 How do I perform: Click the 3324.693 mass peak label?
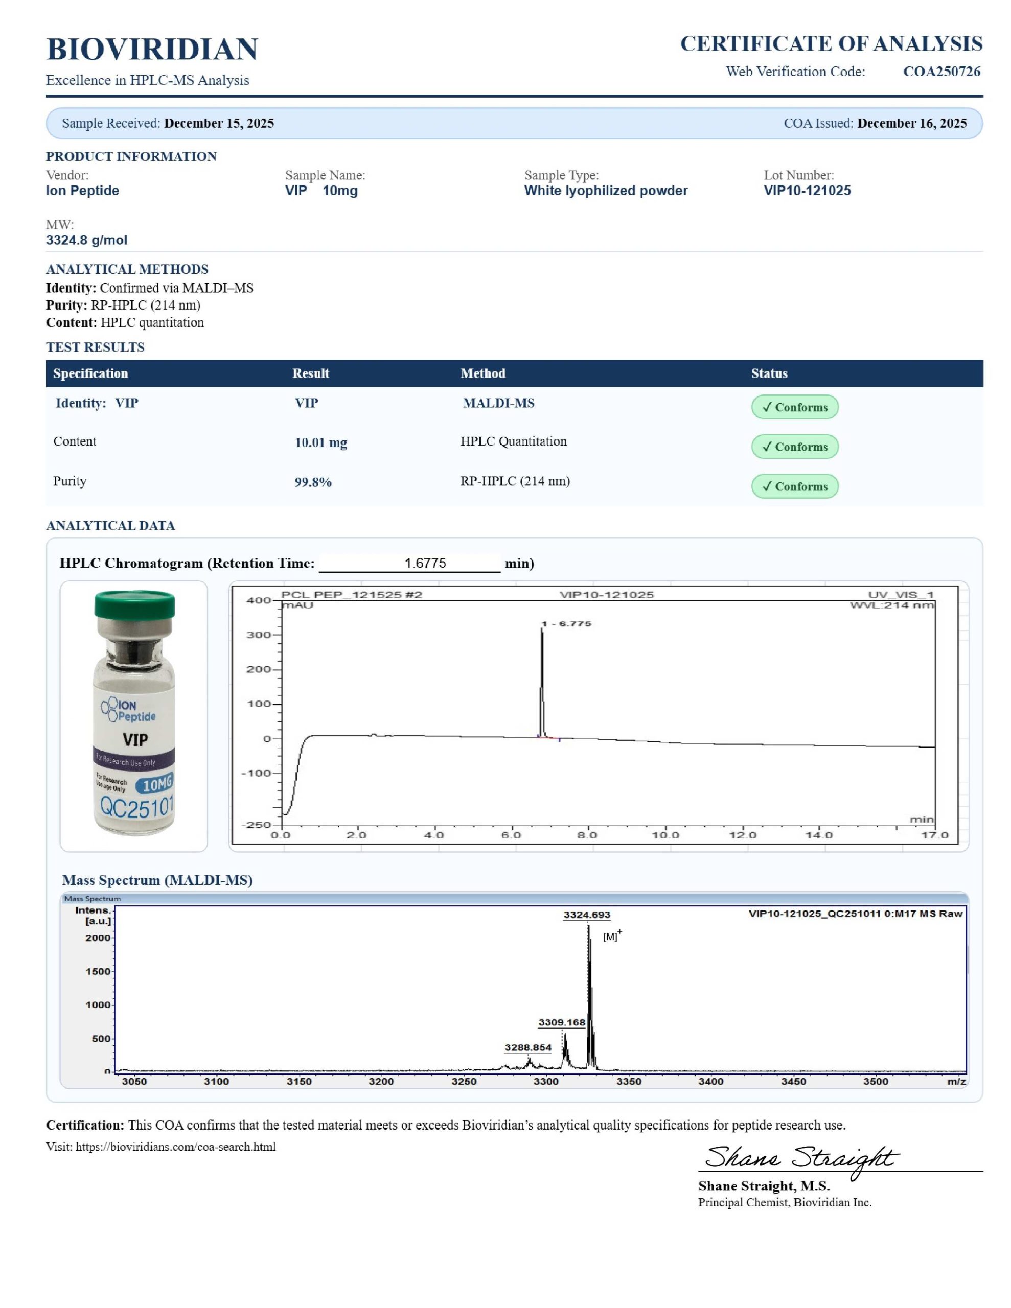click(586, 915)
